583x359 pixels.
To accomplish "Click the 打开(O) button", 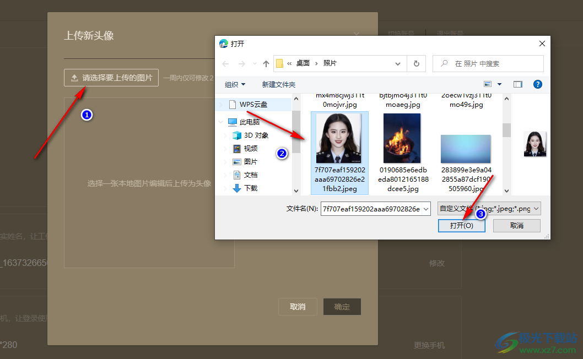I will (x=461, y=226).
